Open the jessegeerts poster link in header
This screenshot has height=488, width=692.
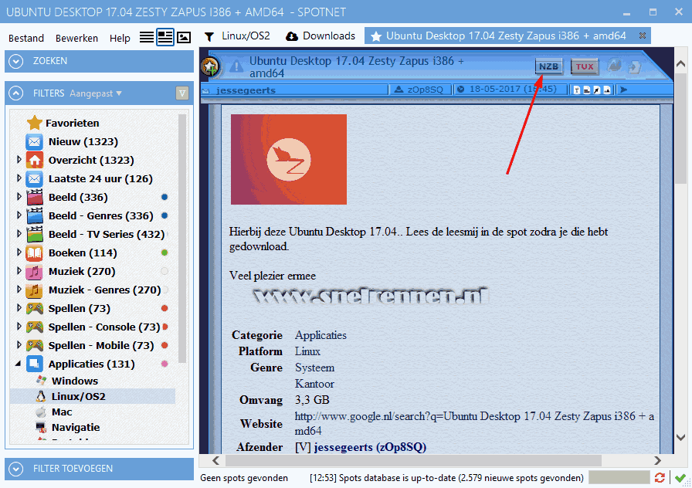246,90
